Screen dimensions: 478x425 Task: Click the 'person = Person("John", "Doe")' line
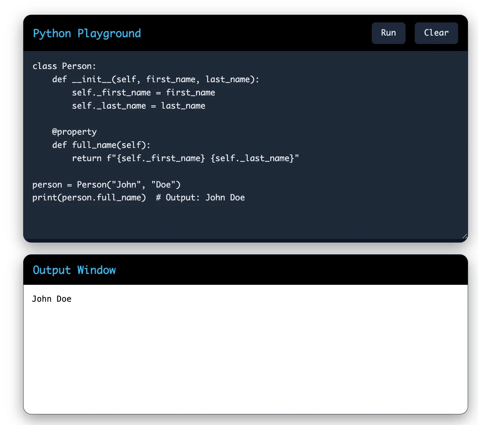106,185
